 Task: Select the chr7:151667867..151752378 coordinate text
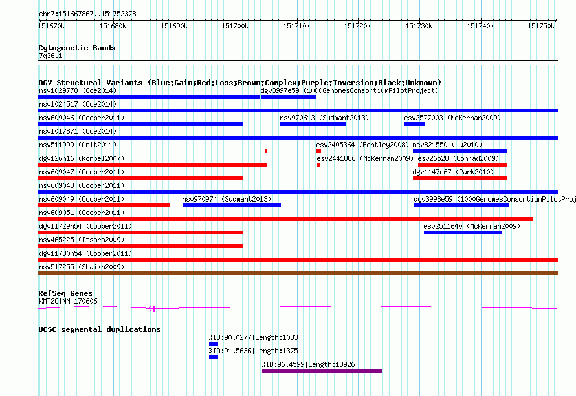[87, 14]
